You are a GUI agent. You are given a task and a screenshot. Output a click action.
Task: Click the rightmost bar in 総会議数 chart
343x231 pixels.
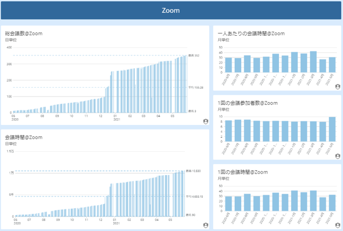186,84
